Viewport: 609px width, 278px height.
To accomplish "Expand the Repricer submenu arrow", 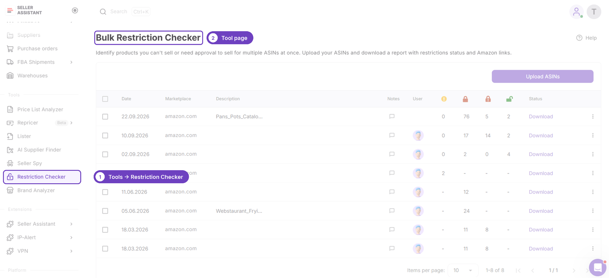I will pos(71,123).
